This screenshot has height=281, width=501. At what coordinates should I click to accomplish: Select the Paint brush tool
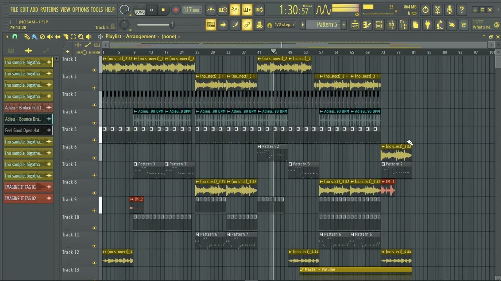[34, 37]
